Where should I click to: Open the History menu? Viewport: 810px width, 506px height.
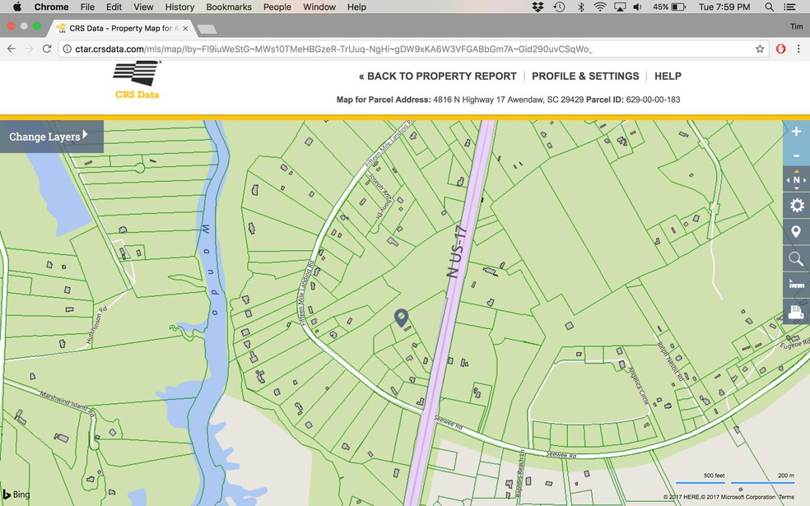pyautogui.click(x=179, y=7)
